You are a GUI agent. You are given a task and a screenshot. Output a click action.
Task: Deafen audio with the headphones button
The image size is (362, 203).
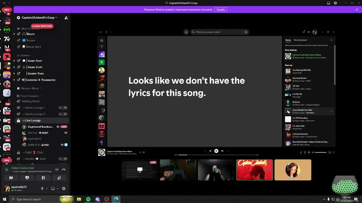coord(53,189)
